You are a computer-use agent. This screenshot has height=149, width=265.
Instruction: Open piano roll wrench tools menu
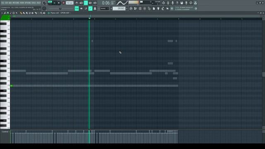5,13
